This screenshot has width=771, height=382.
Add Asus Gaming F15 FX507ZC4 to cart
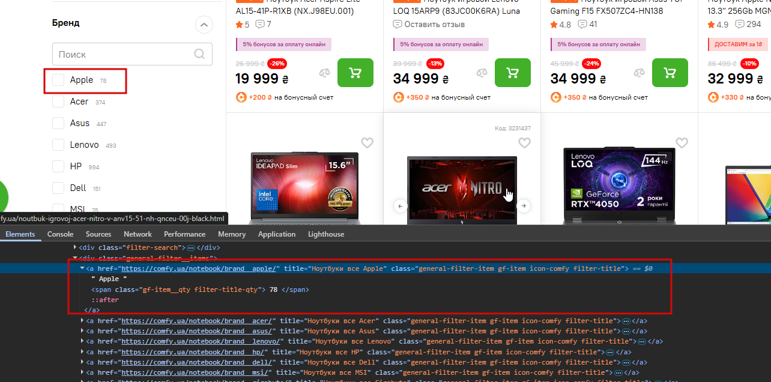tap(670, 73)
